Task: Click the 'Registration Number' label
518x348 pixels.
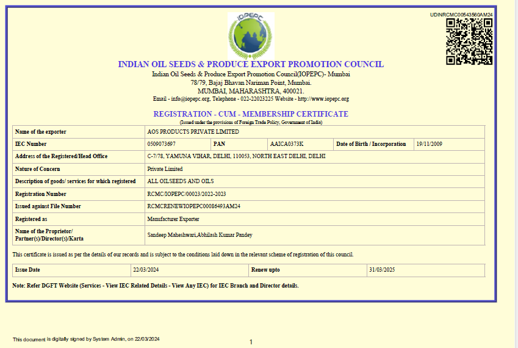Action: [41, 194]
